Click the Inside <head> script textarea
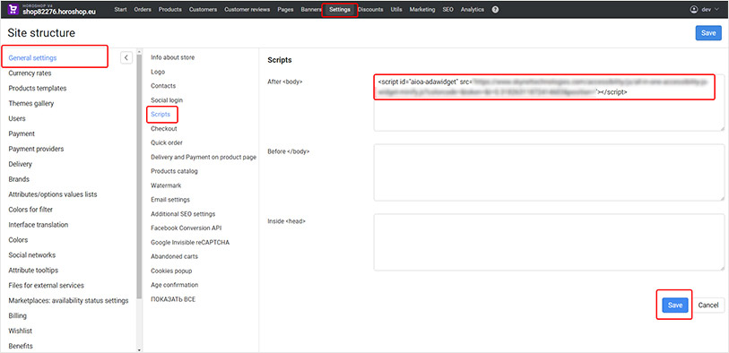Image resolution: width=729 pixels, height=353 pixels. 549,242
